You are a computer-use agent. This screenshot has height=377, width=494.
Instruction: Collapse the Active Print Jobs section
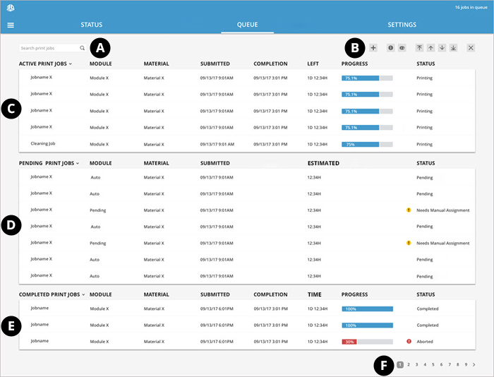[x=71, y=64]
